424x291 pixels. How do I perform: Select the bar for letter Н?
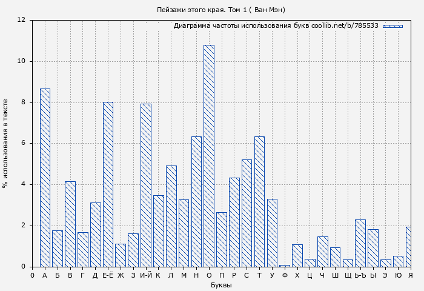(x=196, y=201)
